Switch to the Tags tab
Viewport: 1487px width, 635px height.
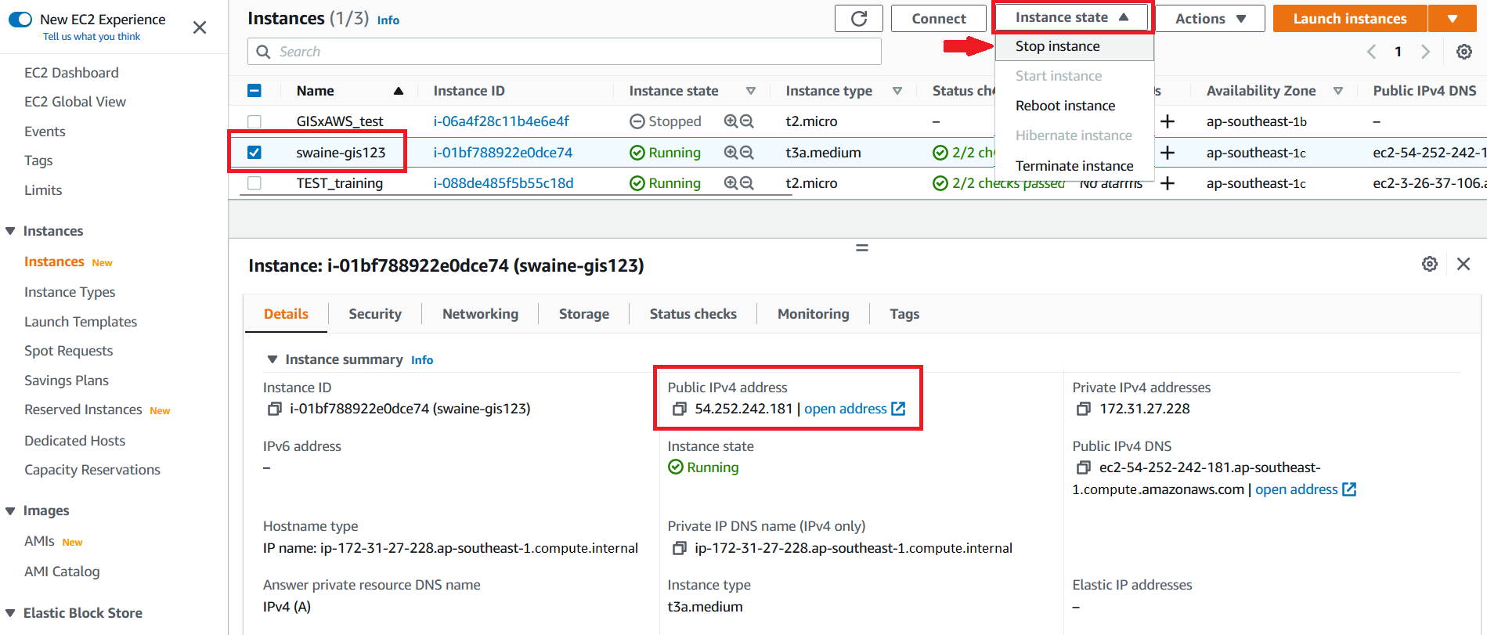tap(904, 314)
